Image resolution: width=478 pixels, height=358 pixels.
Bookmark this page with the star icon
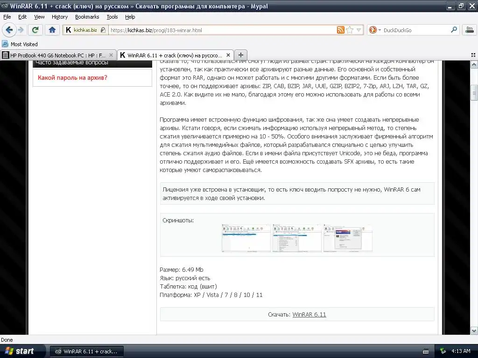pyautogui.click(x=350, y=30)
